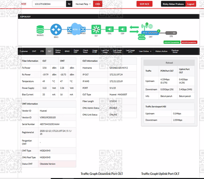Image resolution: width=204 pixels, height=179 pixels.
Task: Open the Last Usage IPTV tab
Action: point(130,51)
